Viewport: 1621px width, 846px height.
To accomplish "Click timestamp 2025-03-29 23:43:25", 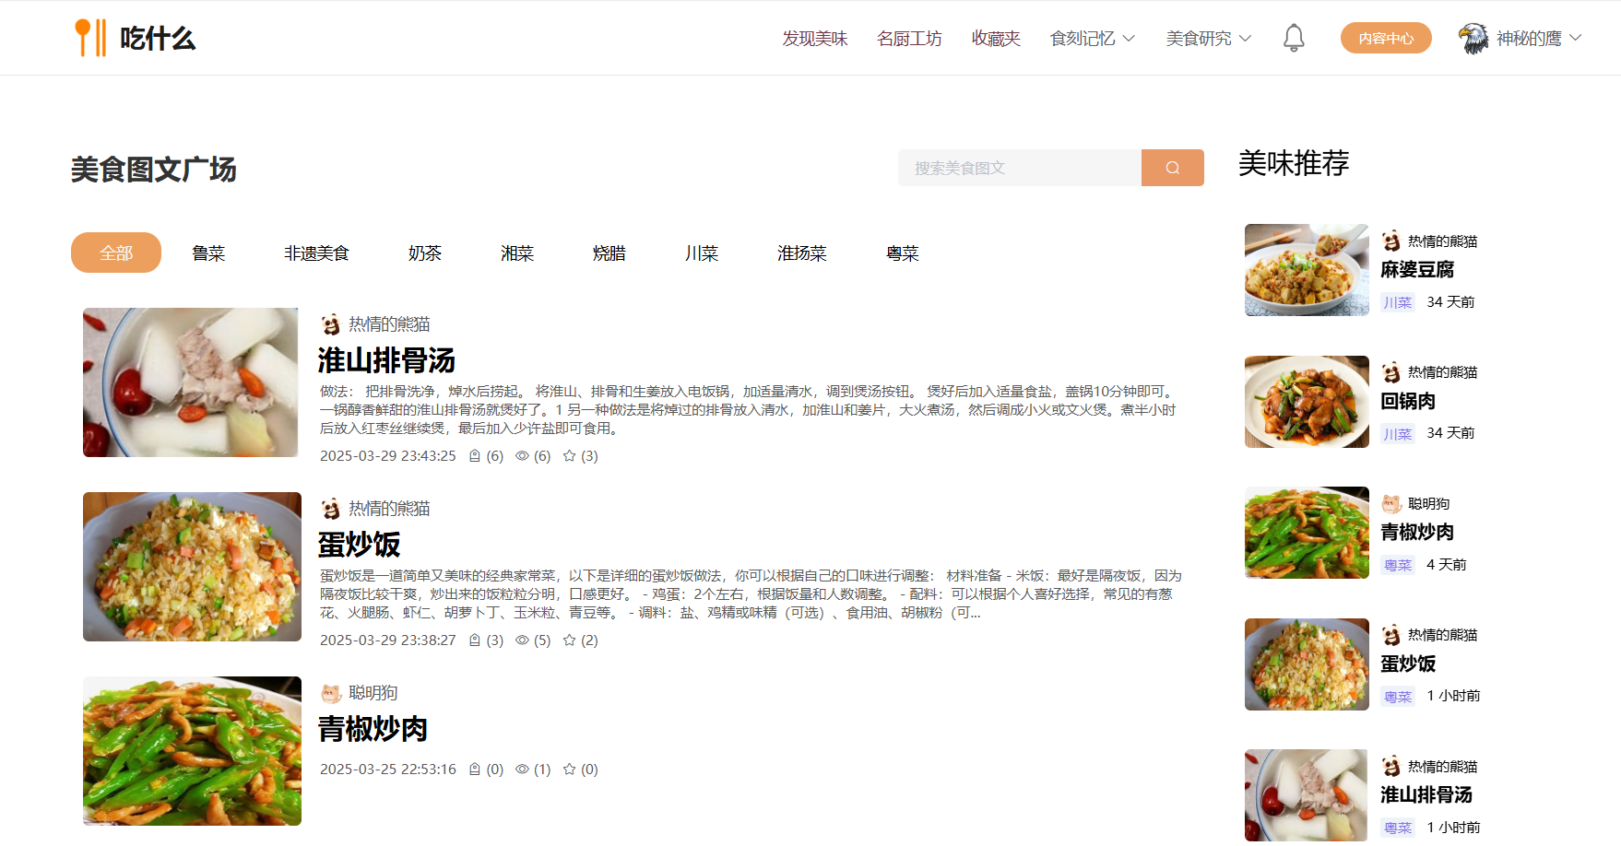I will (388, 456).
